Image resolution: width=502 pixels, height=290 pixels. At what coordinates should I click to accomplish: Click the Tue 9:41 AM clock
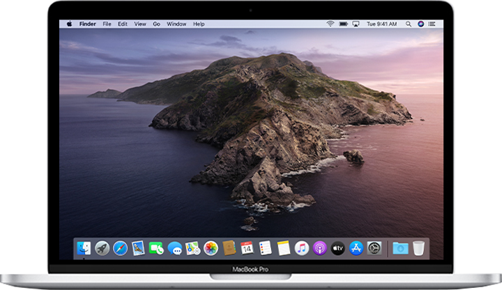click(381, 24)
